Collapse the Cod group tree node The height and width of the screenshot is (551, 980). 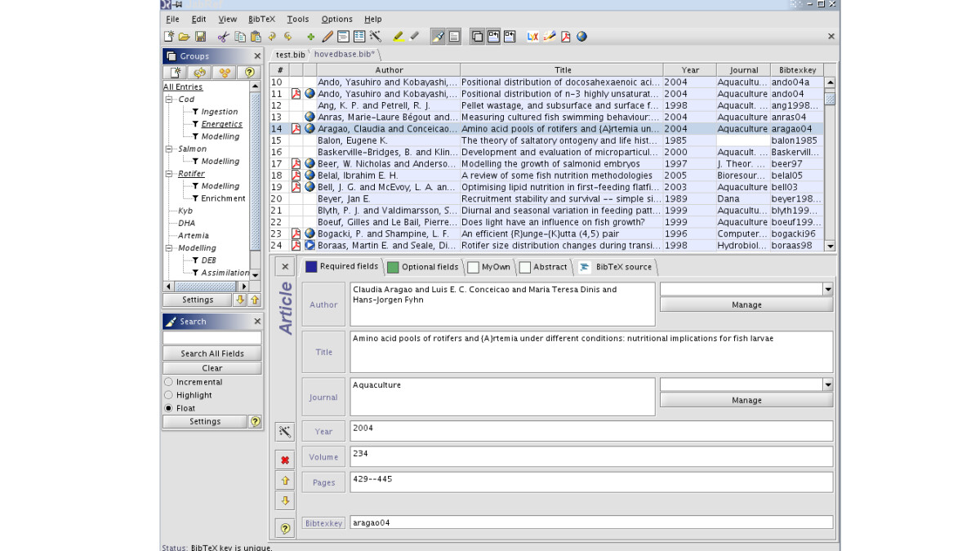[x=169, y=100]
